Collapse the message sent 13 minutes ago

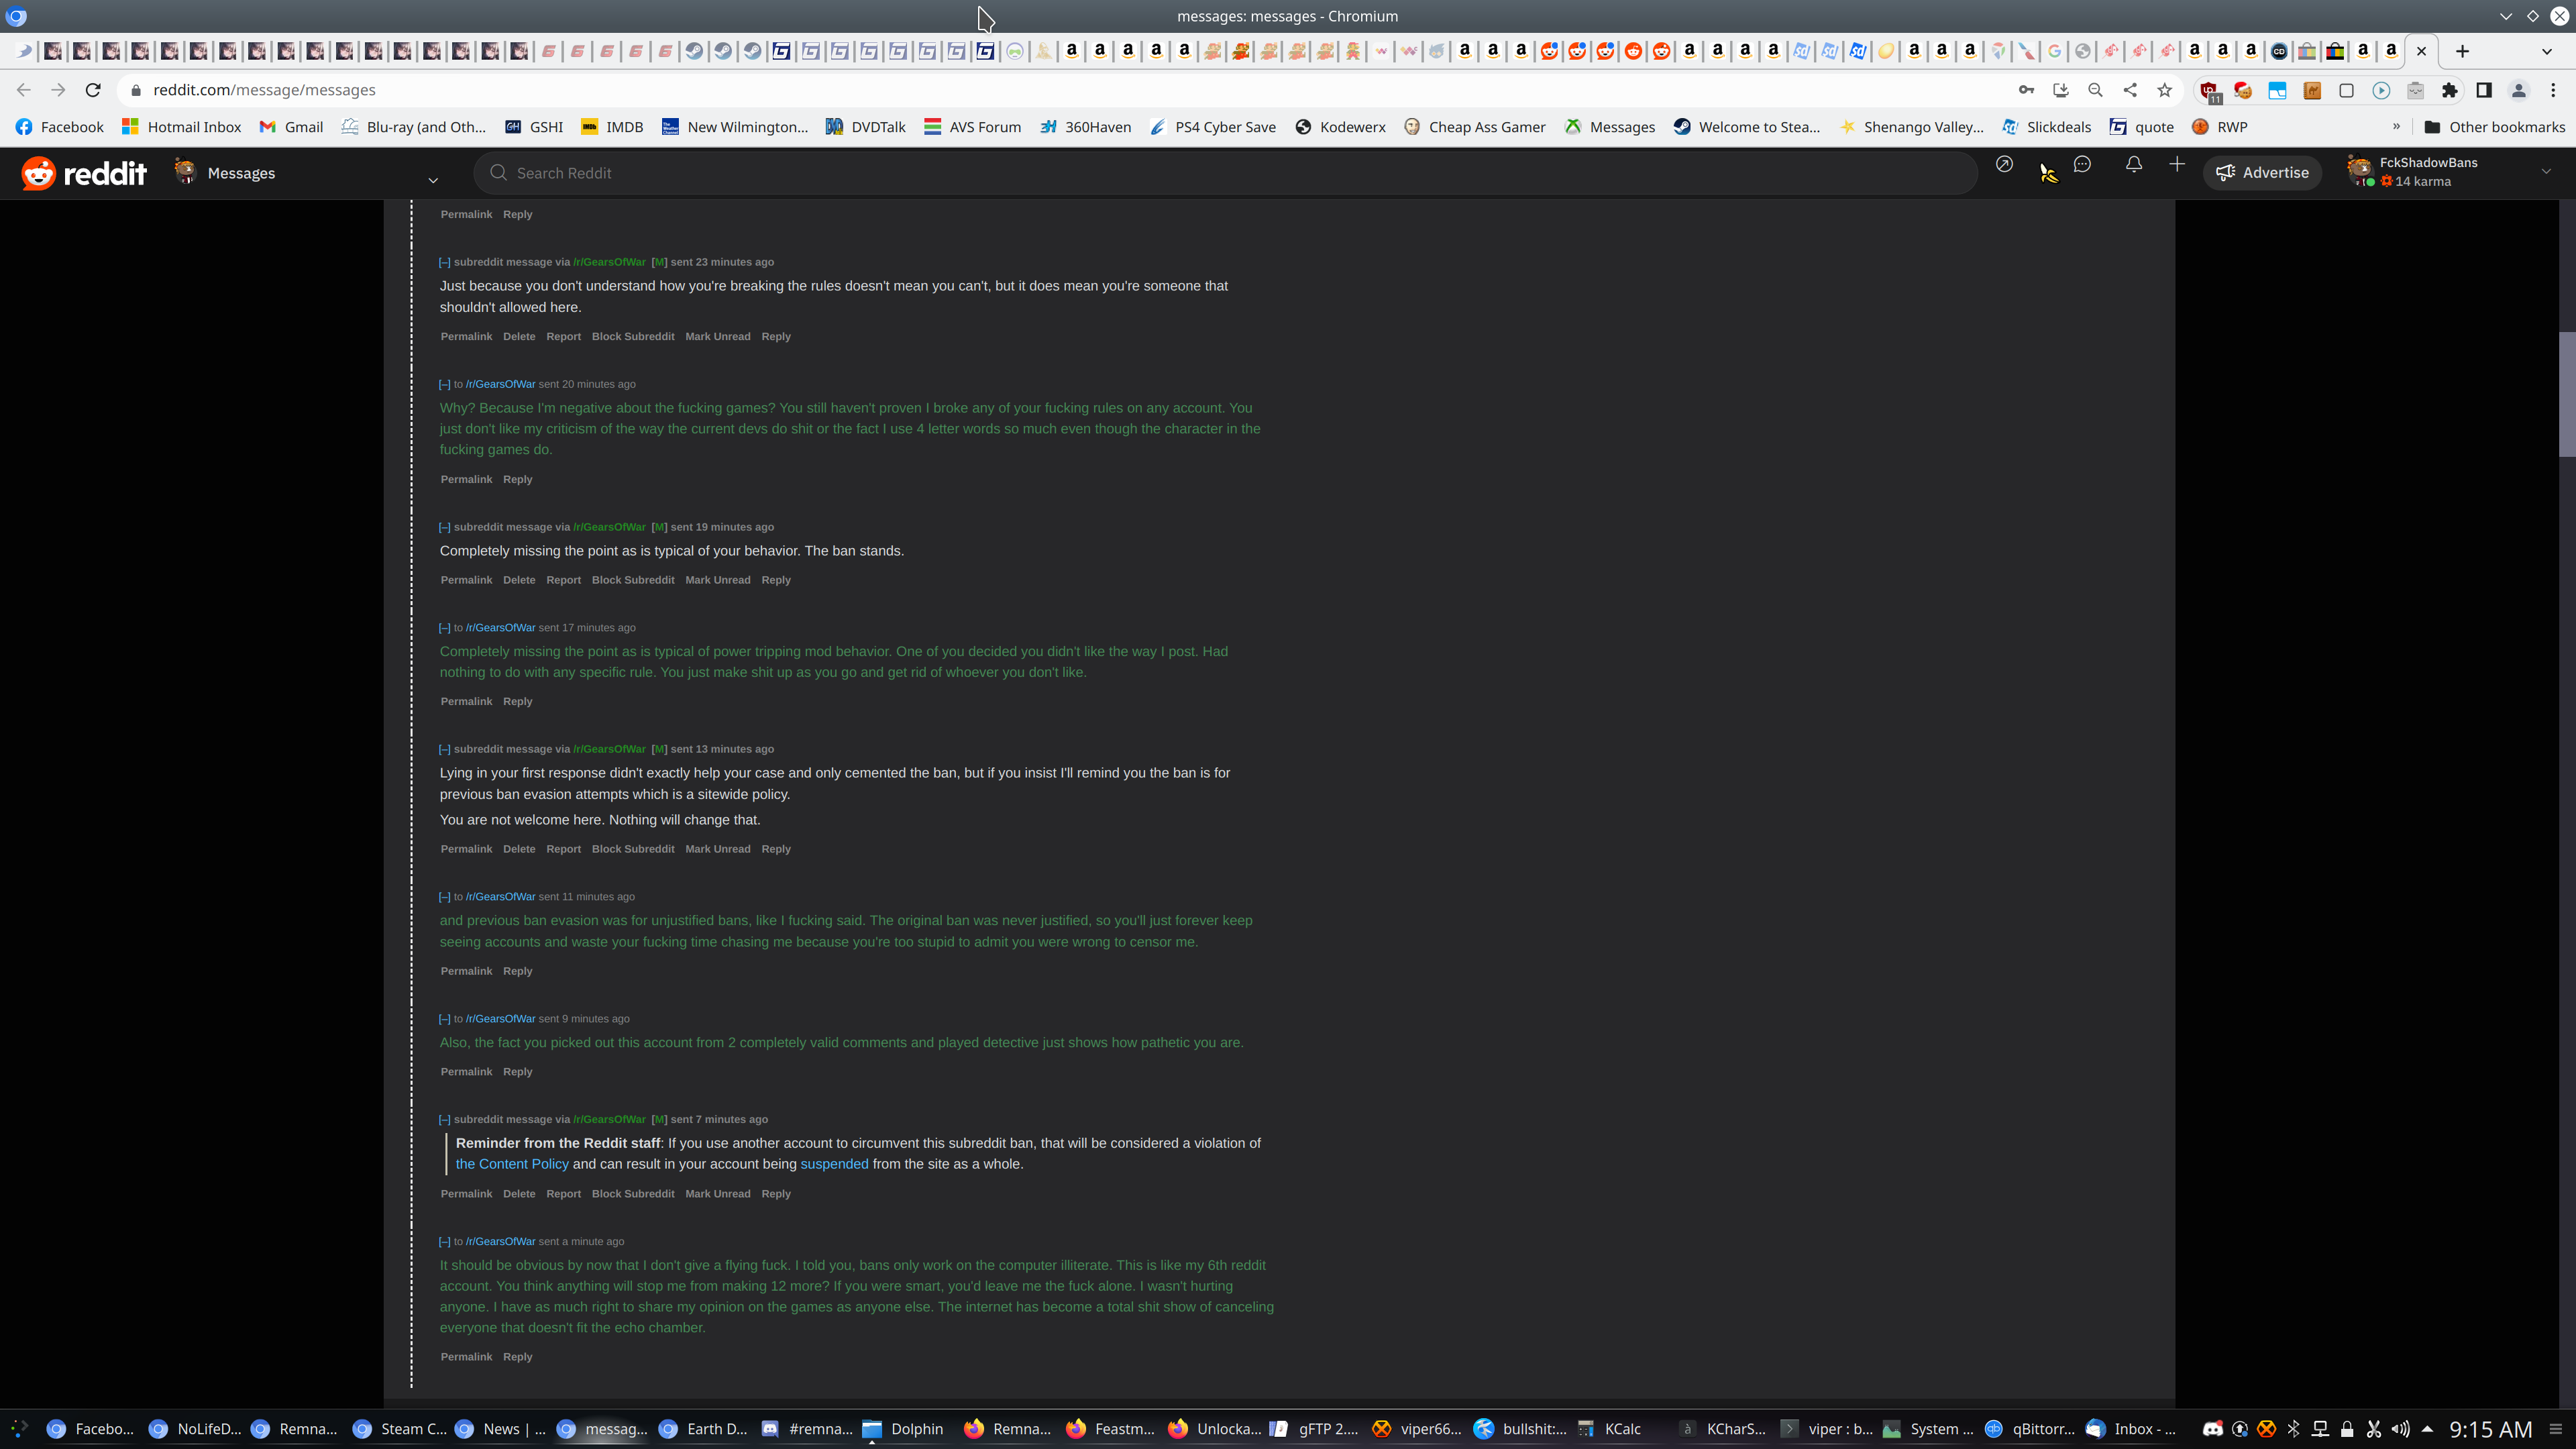tap(444, 749)
